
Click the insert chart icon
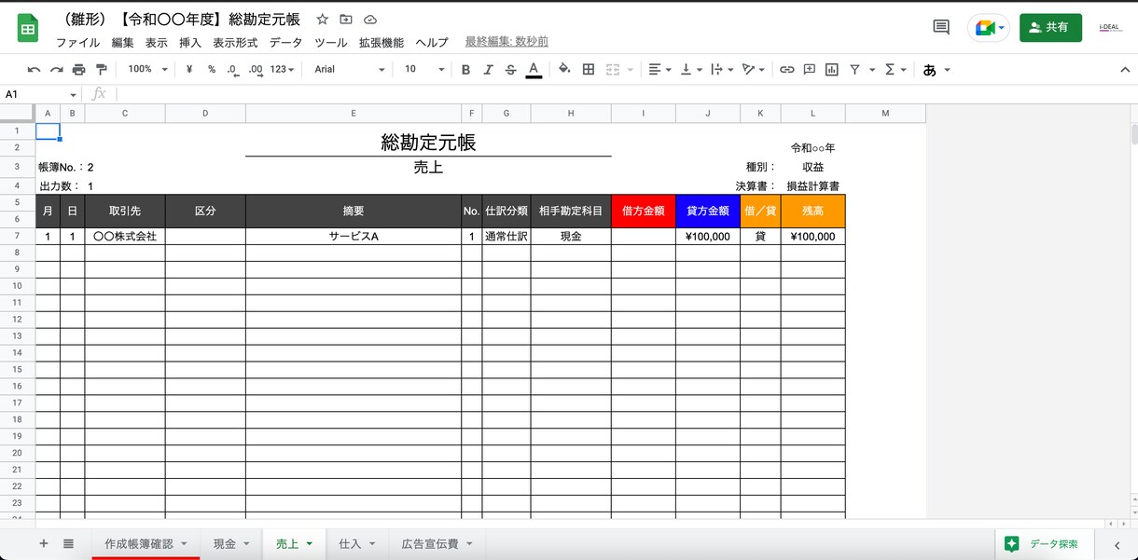point(831,70)
